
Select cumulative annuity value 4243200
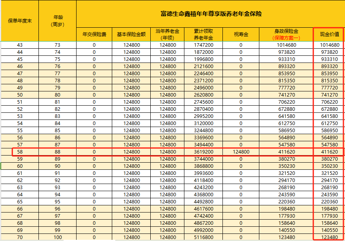203,188
